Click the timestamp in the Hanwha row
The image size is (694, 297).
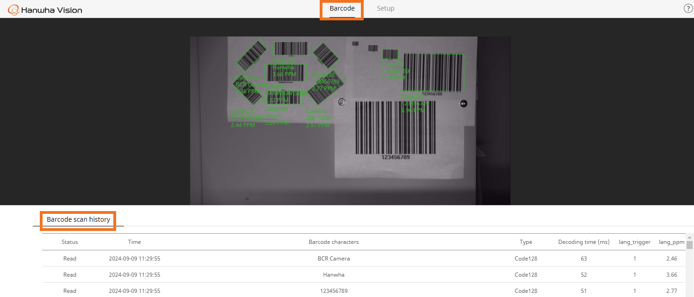pyautogui.click(x=135, y=275)
